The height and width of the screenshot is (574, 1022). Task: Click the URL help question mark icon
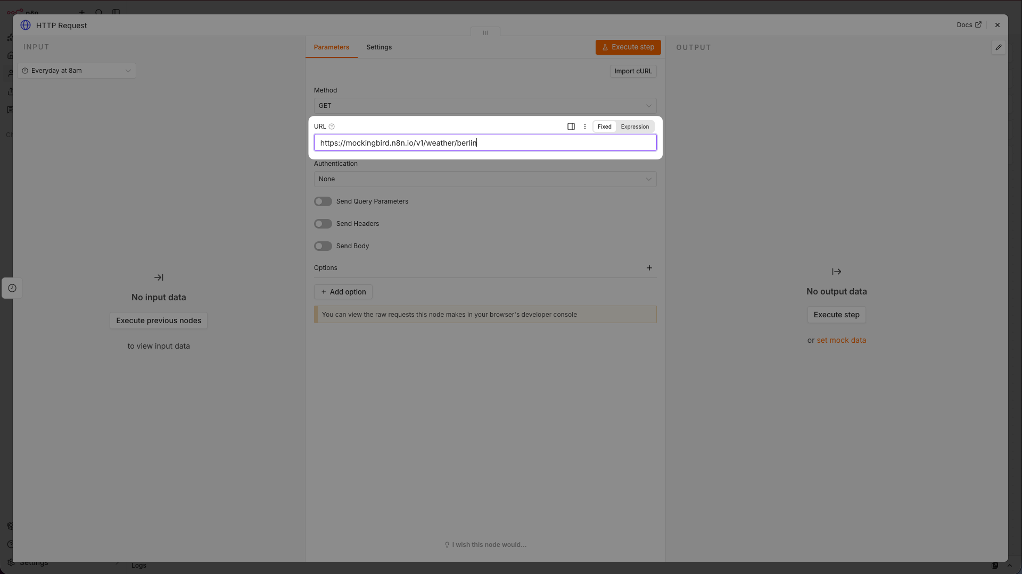coord(332,126)
